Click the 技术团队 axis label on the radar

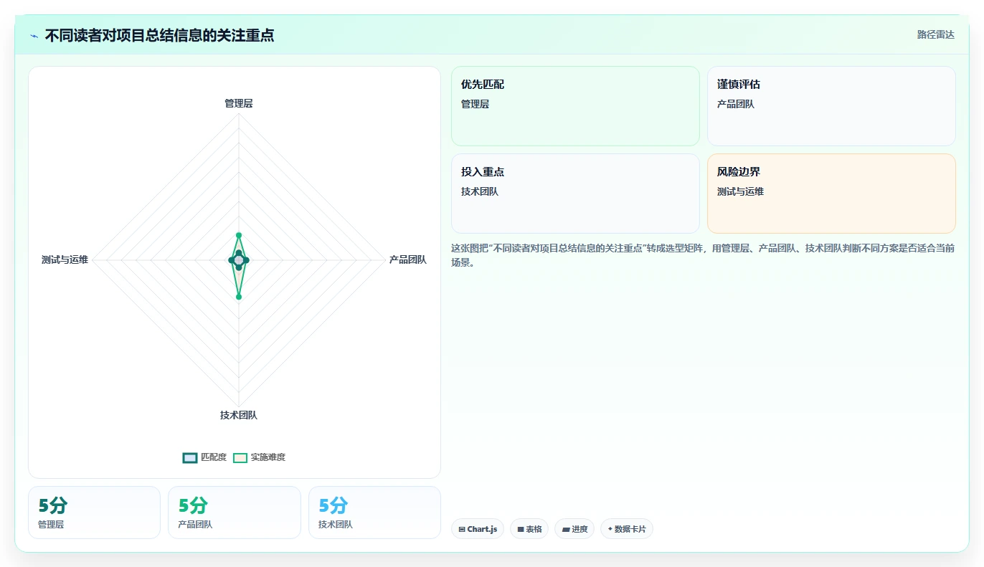coord(239,415)
